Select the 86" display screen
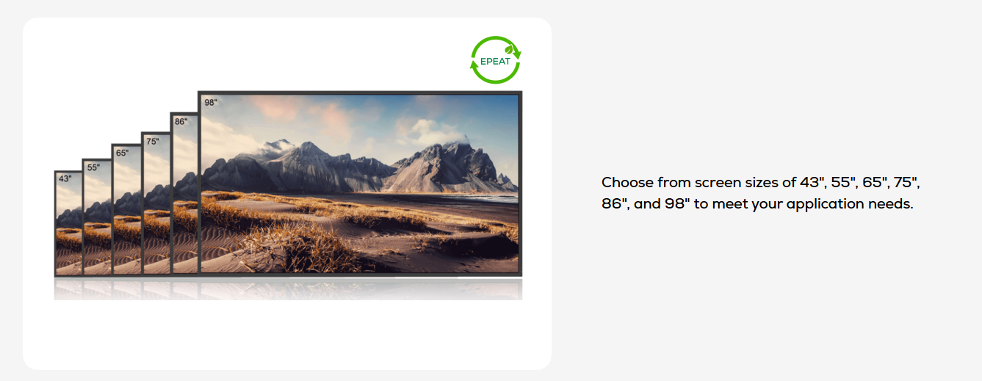982x381 pixels. pos(185,194)
